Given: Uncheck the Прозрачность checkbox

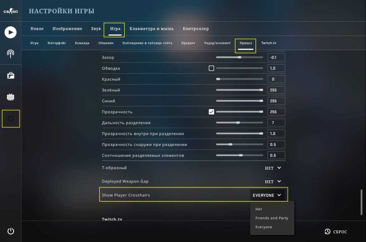Looking at the screenshot, I should pos(211,112).
